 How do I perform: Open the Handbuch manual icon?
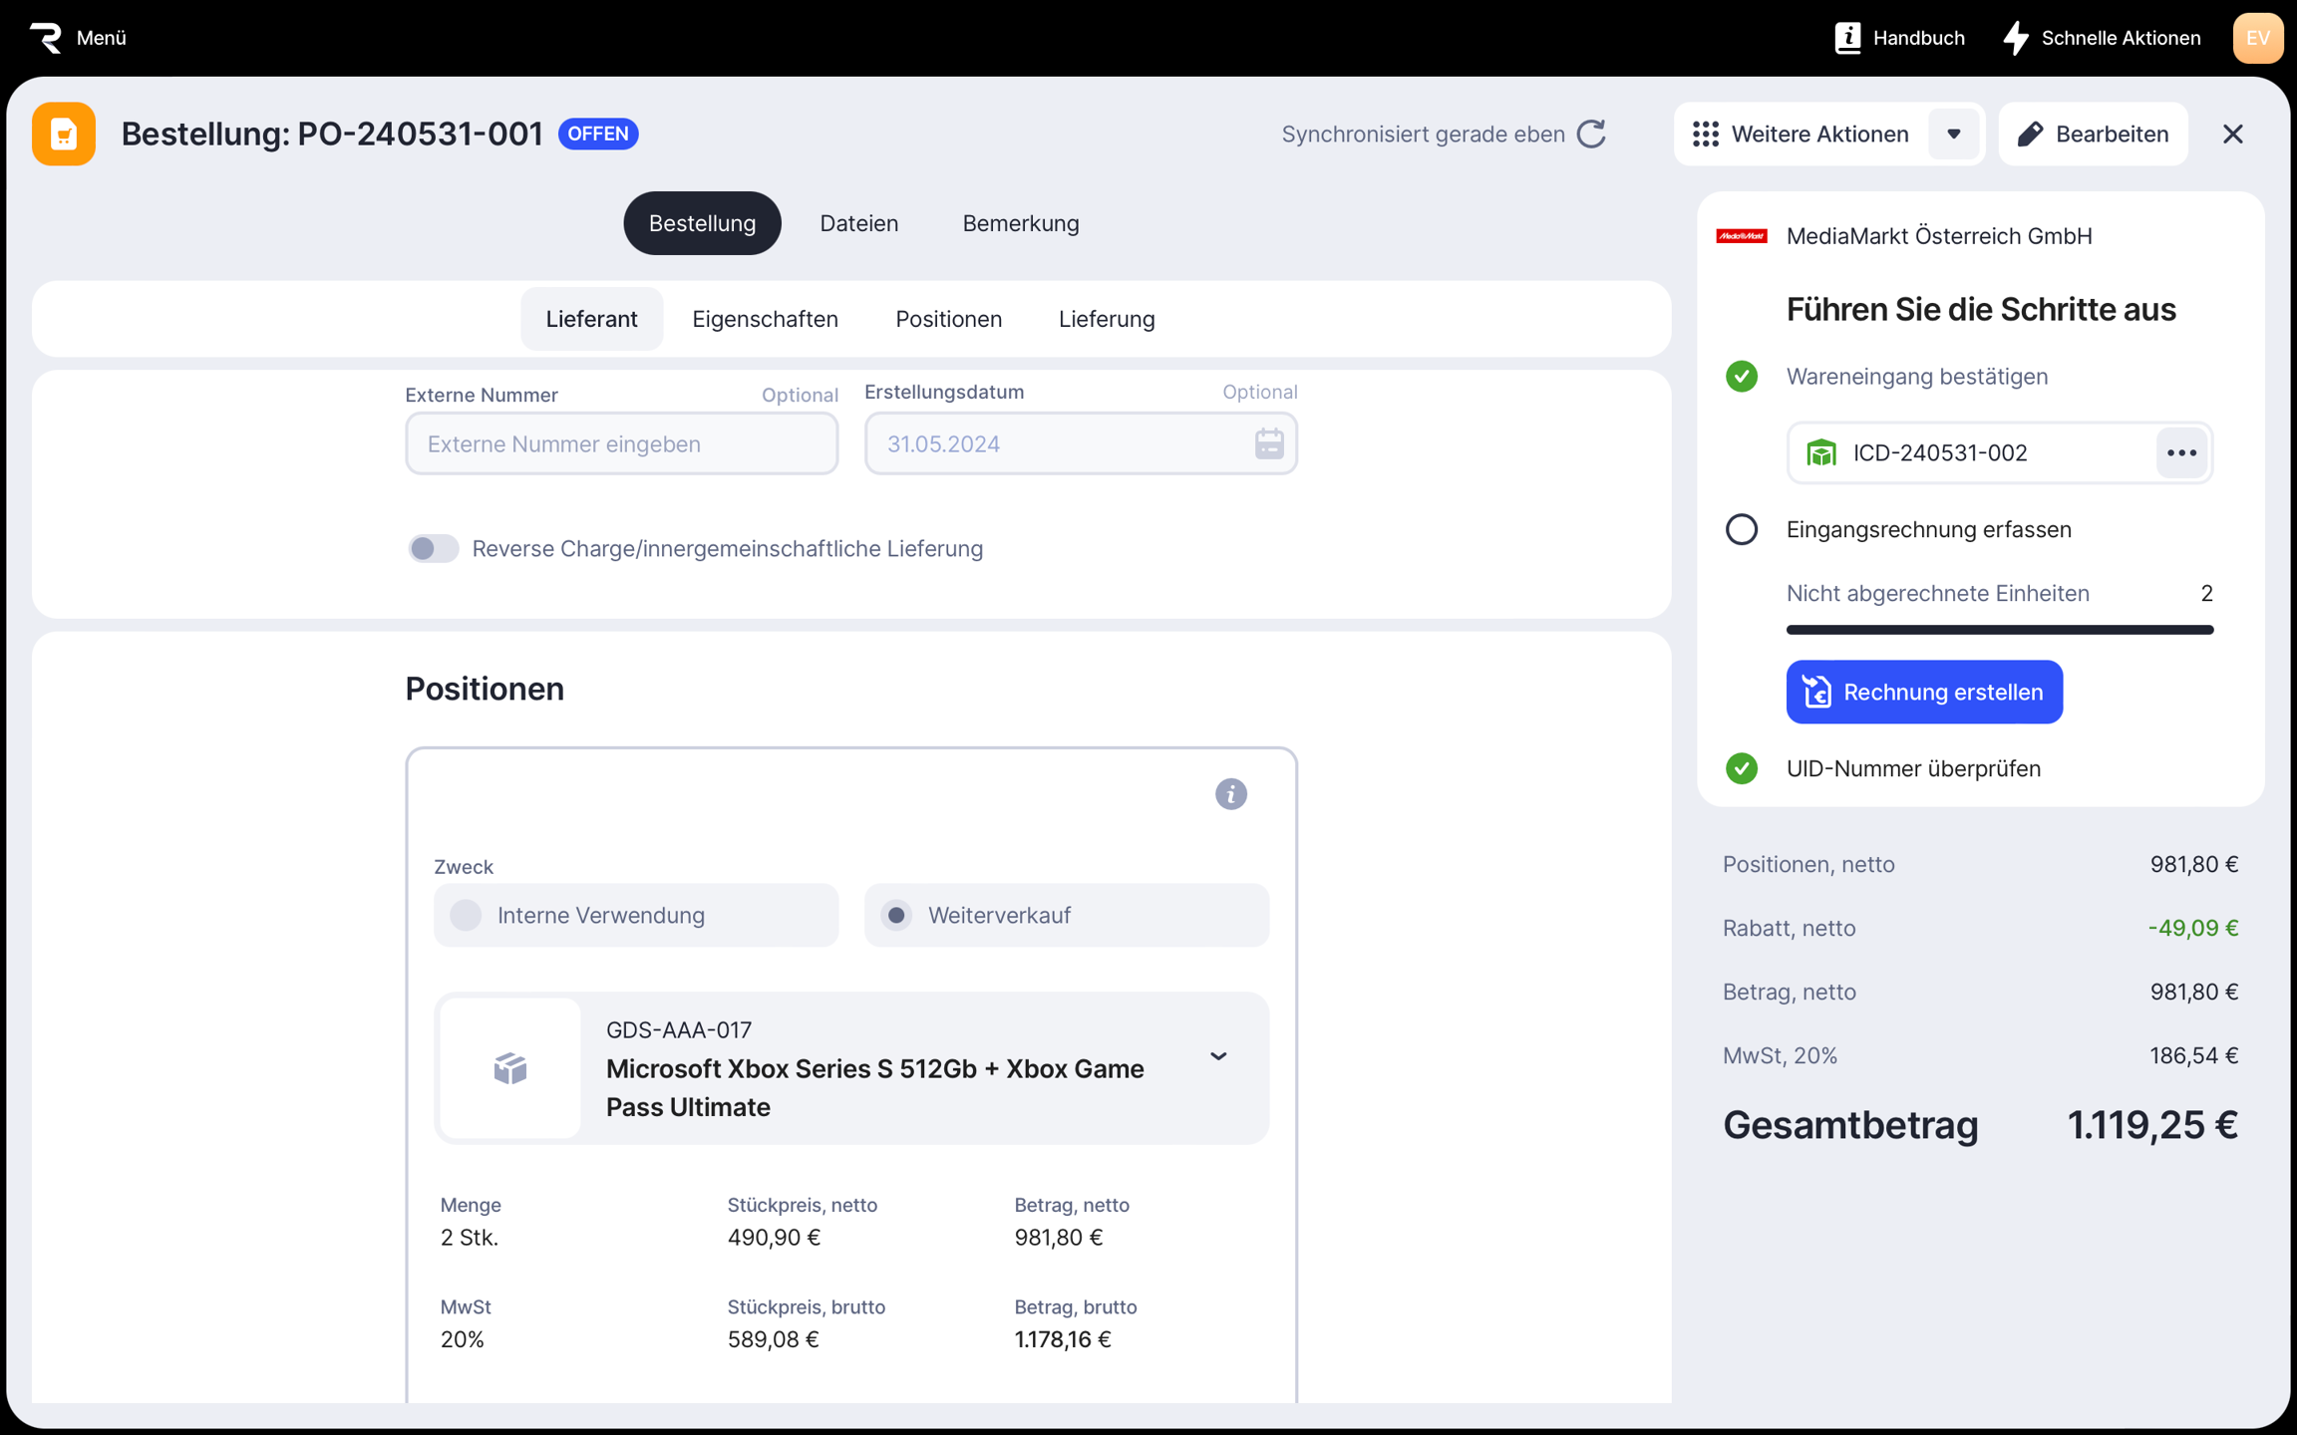coord(1847,38)
